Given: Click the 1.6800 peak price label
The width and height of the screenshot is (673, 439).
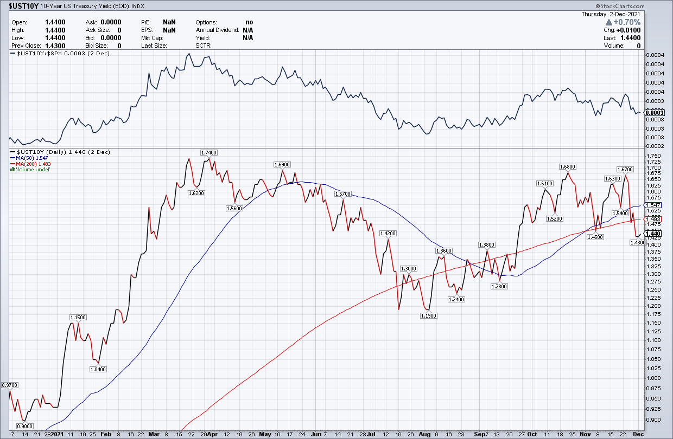Looking at the screenshot, I should click(568, 166).
